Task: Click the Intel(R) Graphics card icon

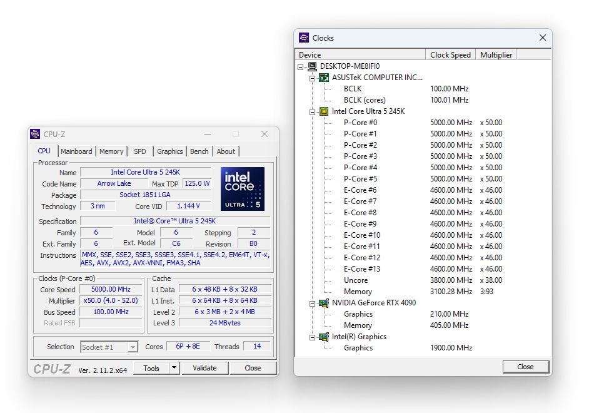Action: tap(324, 337)
